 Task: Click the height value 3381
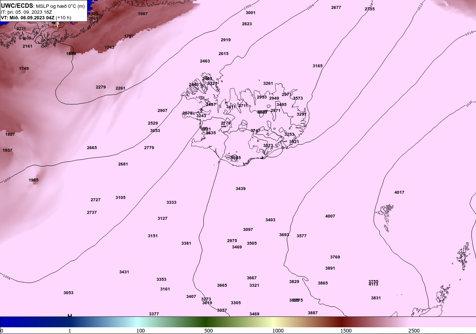(186, 243)
